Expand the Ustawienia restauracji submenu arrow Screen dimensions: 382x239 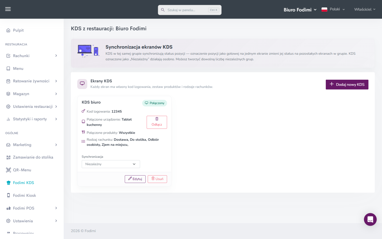(56, 106)
